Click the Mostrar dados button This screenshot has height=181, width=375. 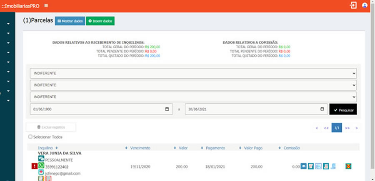click(70, 21)
